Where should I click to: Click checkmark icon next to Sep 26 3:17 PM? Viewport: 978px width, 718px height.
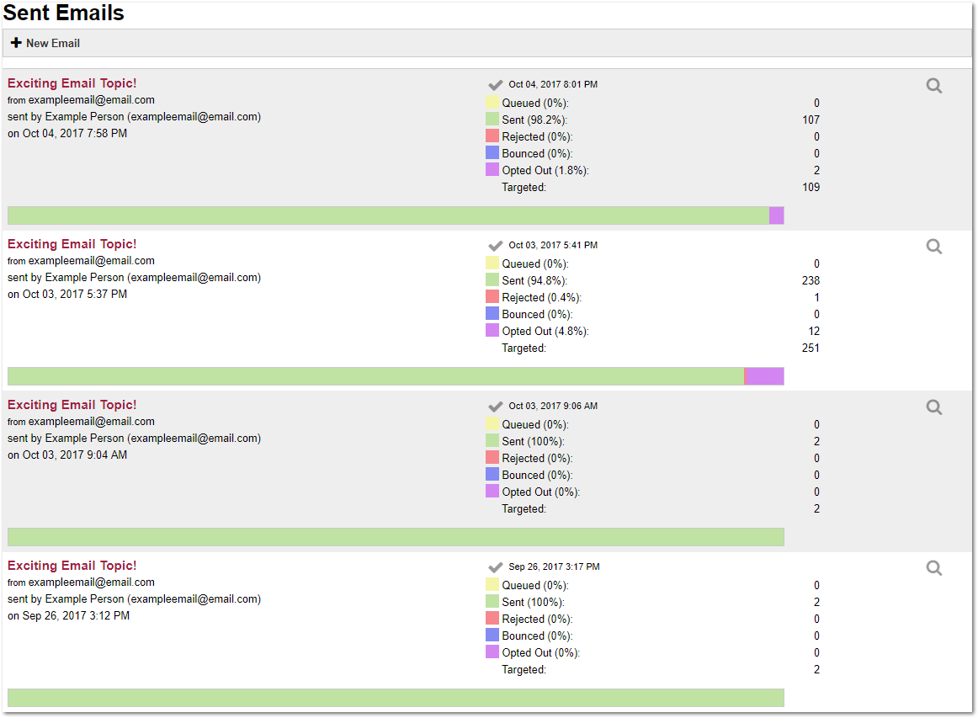(x=496, y=567)
